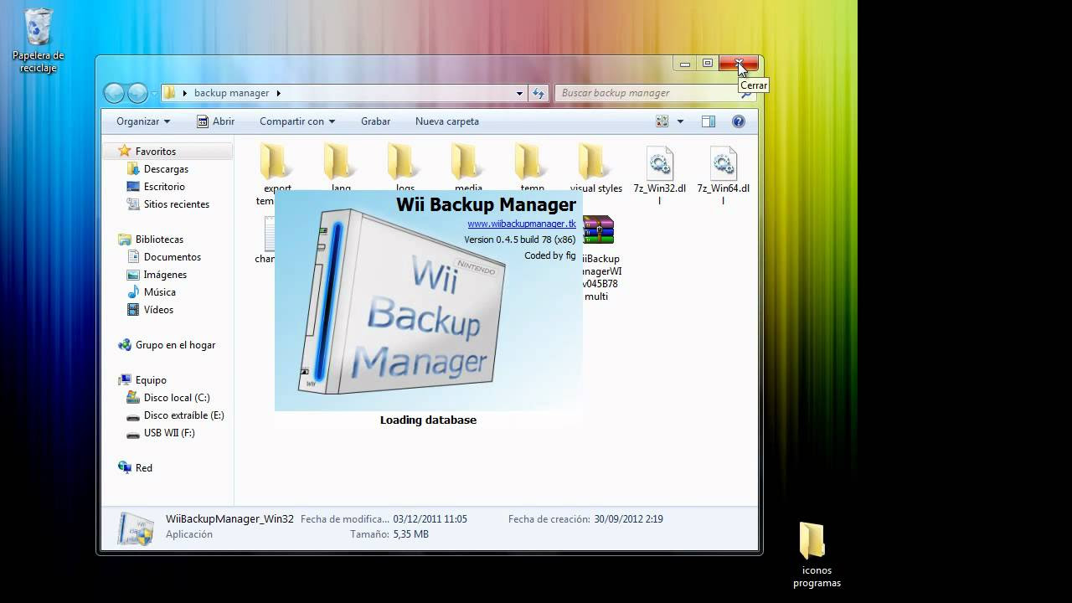Open Grupo en el hogar
Viewport: 1072px width, 603px height.
(x=175, y=345)
